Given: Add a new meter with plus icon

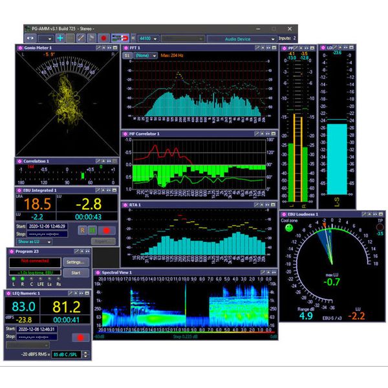Looking at the screenshot, I should click(60, 38).
